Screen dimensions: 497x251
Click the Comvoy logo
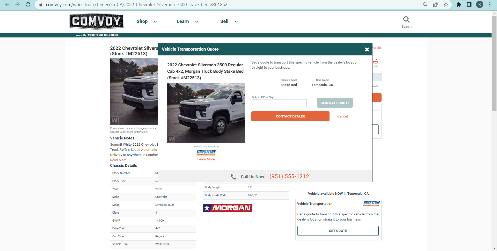coord(97,21)
